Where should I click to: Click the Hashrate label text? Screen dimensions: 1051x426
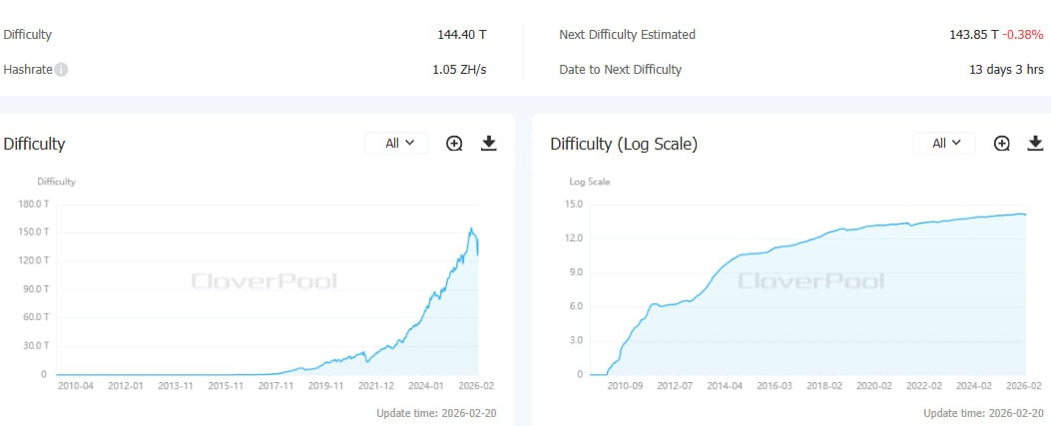(28, 70)
